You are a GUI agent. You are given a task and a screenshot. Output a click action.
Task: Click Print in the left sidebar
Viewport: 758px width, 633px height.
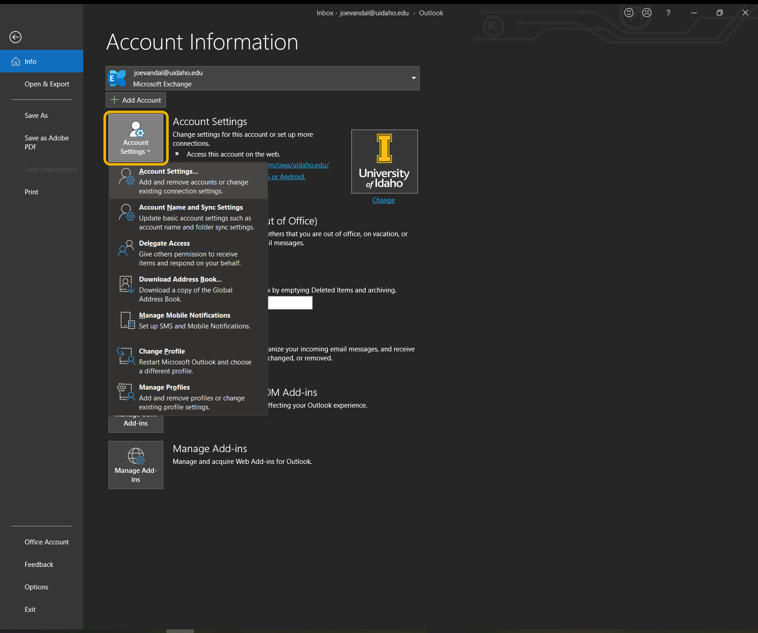31,192
